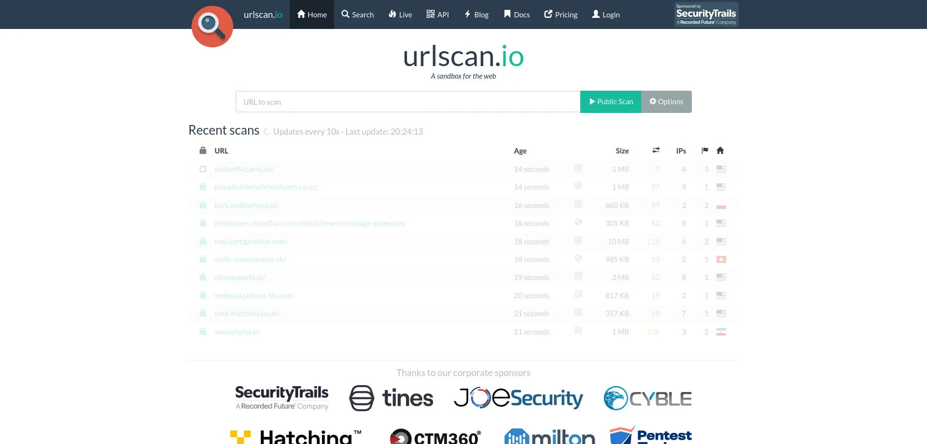Click the requests arrows column header icon

[656, 151]
